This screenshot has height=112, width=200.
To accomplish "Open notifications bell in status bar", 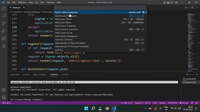I will coord(197,103).
